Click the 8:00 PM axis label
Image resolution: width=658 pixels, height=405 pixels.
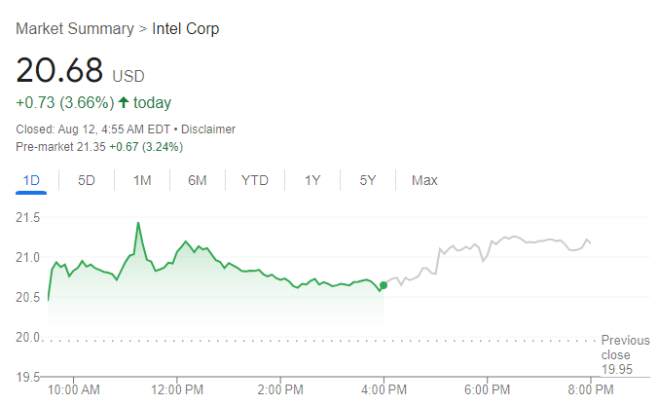click(x=590, y=390)
